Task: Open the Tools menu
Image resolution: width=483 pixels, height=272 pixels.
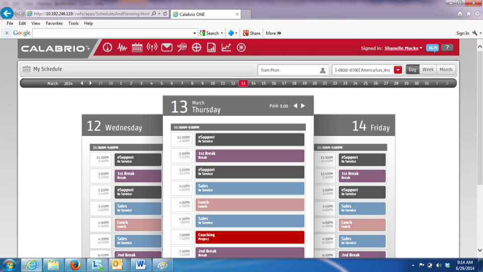Action: coord(73,24)
